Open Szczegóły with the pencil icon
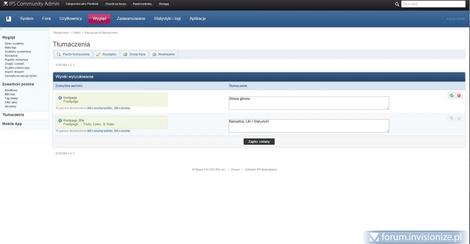The height and width of the screenshot is (244, 470). tap(106, 54)
